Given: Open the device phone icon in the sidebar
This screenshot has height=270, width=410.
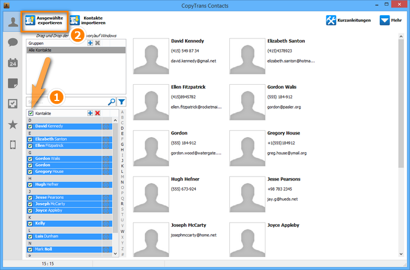Looking at the screenshot, I should pos(12,145).
